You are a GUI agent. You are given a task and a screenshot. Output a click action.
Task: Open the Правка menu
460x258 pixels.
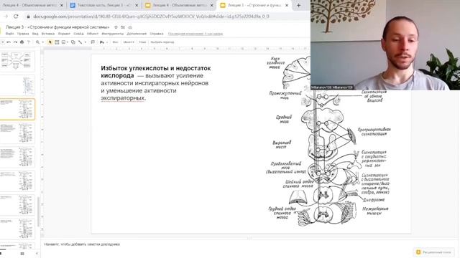point(23,34)
